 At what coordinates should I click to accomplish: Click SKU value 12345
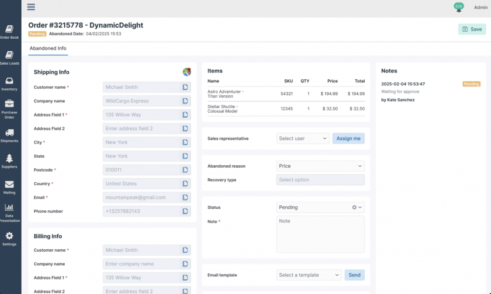[x=286, y=109]
